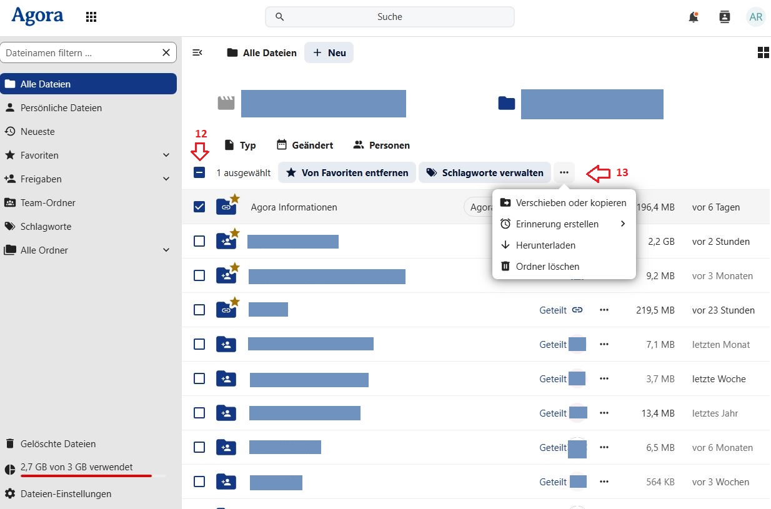Open the AR user avatar menu

point(755,17)
